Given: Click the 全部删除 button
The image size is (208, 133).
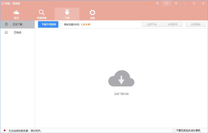Looking at the screenshot, I should (196, 24).
